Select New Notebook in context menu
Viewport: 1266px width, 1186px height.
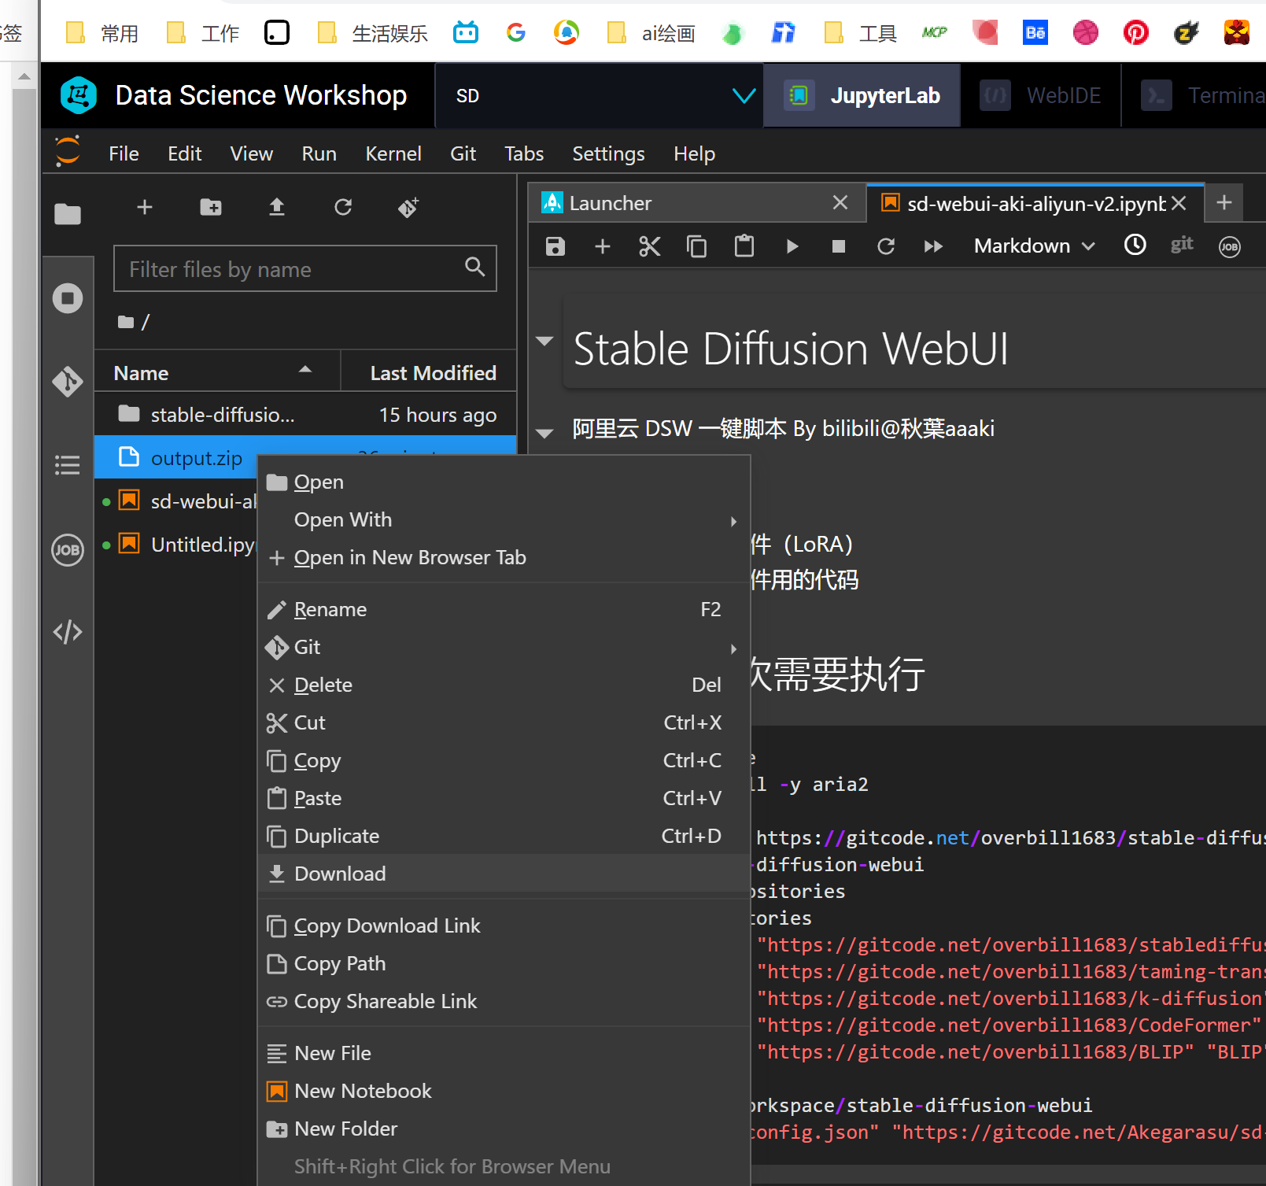click(x=504, y=1092)
